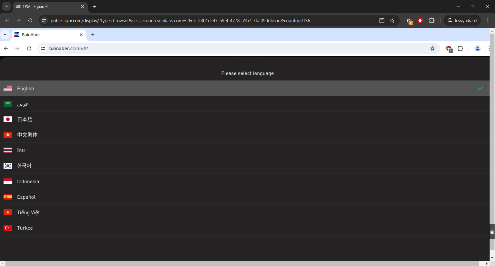The width and height of the screenshot is (495, 266).
Task: Switch to the BainAber tab
Action: pos(46,35)
